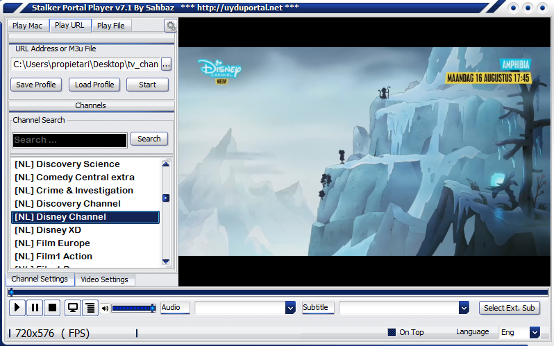This screenshot has height=346, width=554.
Task: Select [NL] Discovery Channel entry
Action: 85,204
